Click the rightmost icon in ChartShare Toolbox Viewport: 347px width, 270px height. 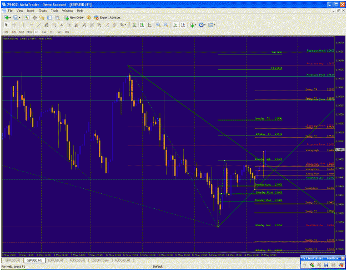pyautogui.click(x=341, y=264)
